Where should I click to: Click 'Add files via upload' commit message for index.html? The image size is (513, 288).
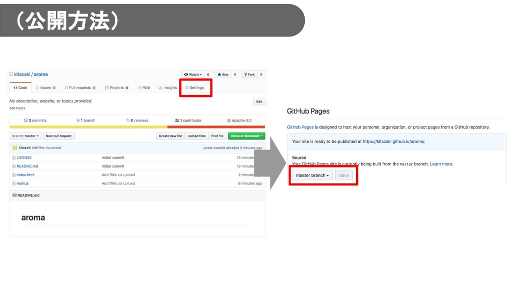[118, 174]
